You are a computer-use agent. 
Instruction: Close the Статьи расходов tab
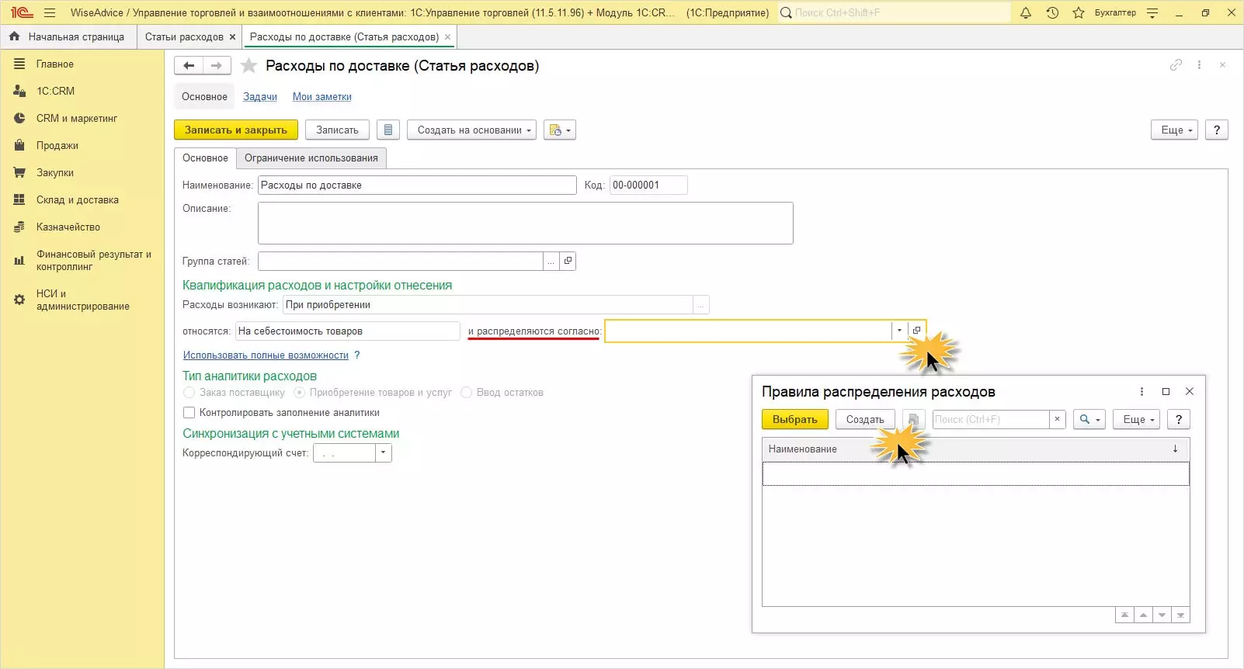[x=232, y=36]
